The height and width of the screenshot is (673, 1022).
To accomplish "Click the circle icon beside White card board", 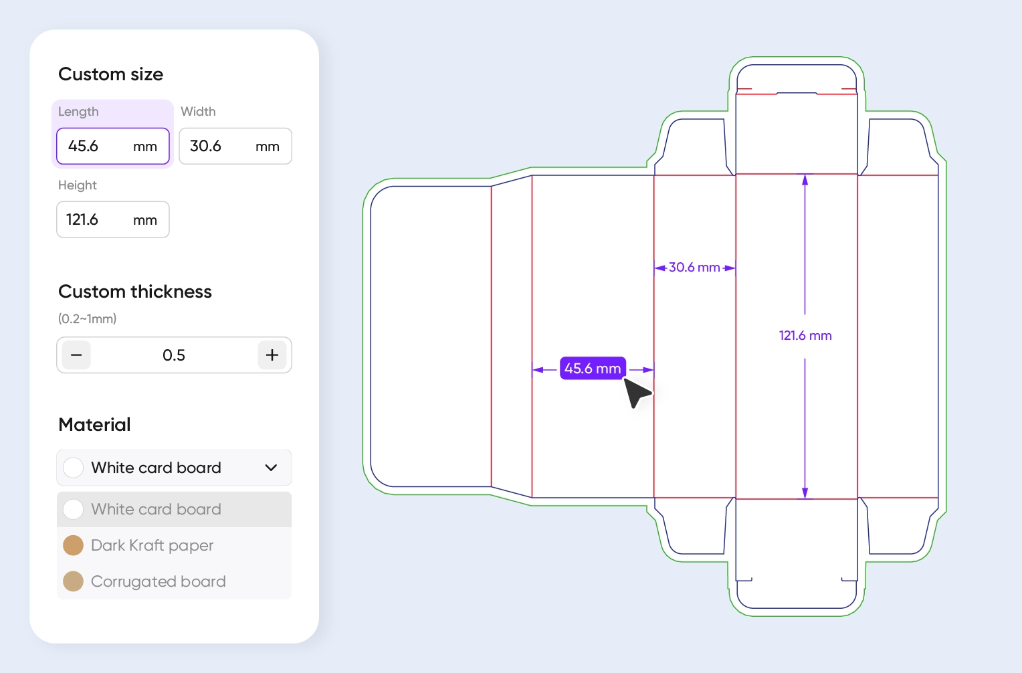I will coord(73,468).
